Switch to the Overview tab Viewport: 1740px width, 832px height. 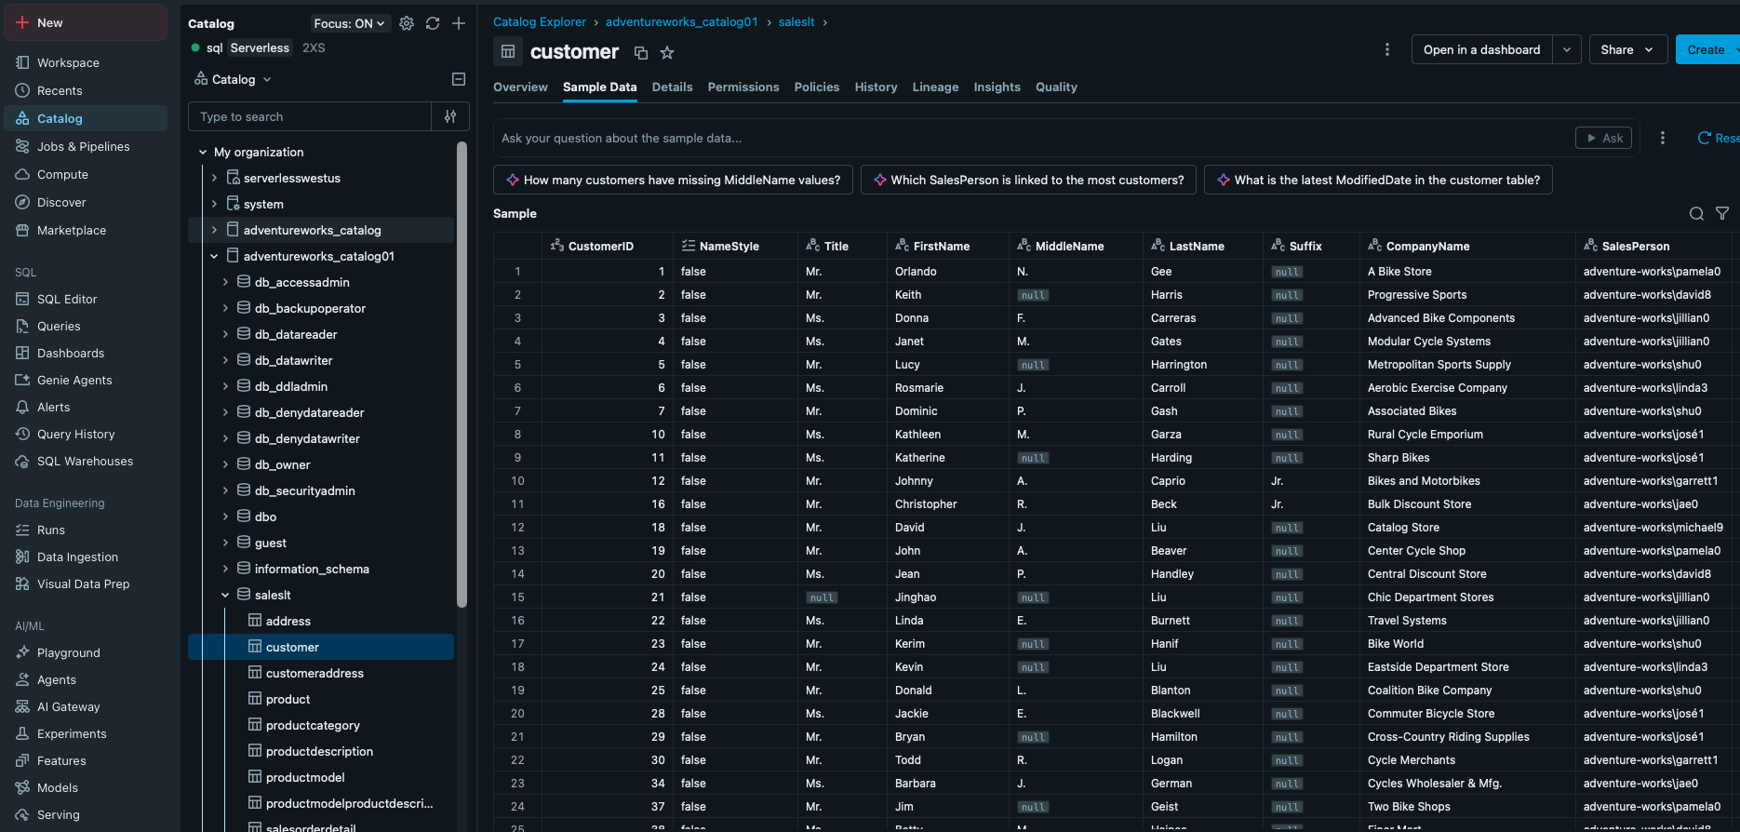click(x=520, y=87)
